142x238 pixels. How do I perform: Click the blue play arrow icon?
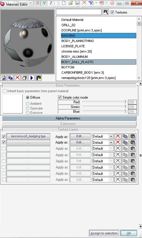pyautogui.click(x=32, y=78)
